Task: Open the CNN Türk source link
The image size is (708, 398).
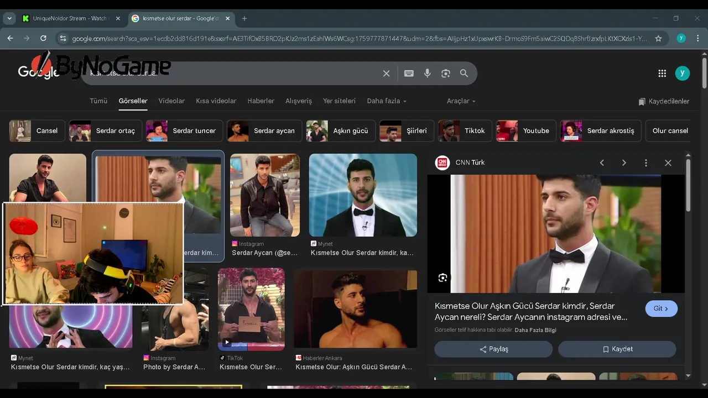Action: pyautogui.click(x=460, y=163)
